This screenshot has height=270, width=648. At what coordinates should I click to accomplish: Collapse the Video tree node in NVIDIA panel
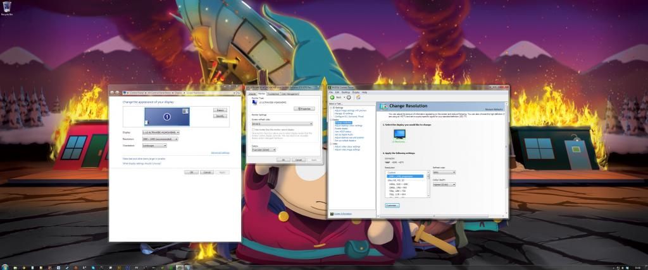coord(330,144)
